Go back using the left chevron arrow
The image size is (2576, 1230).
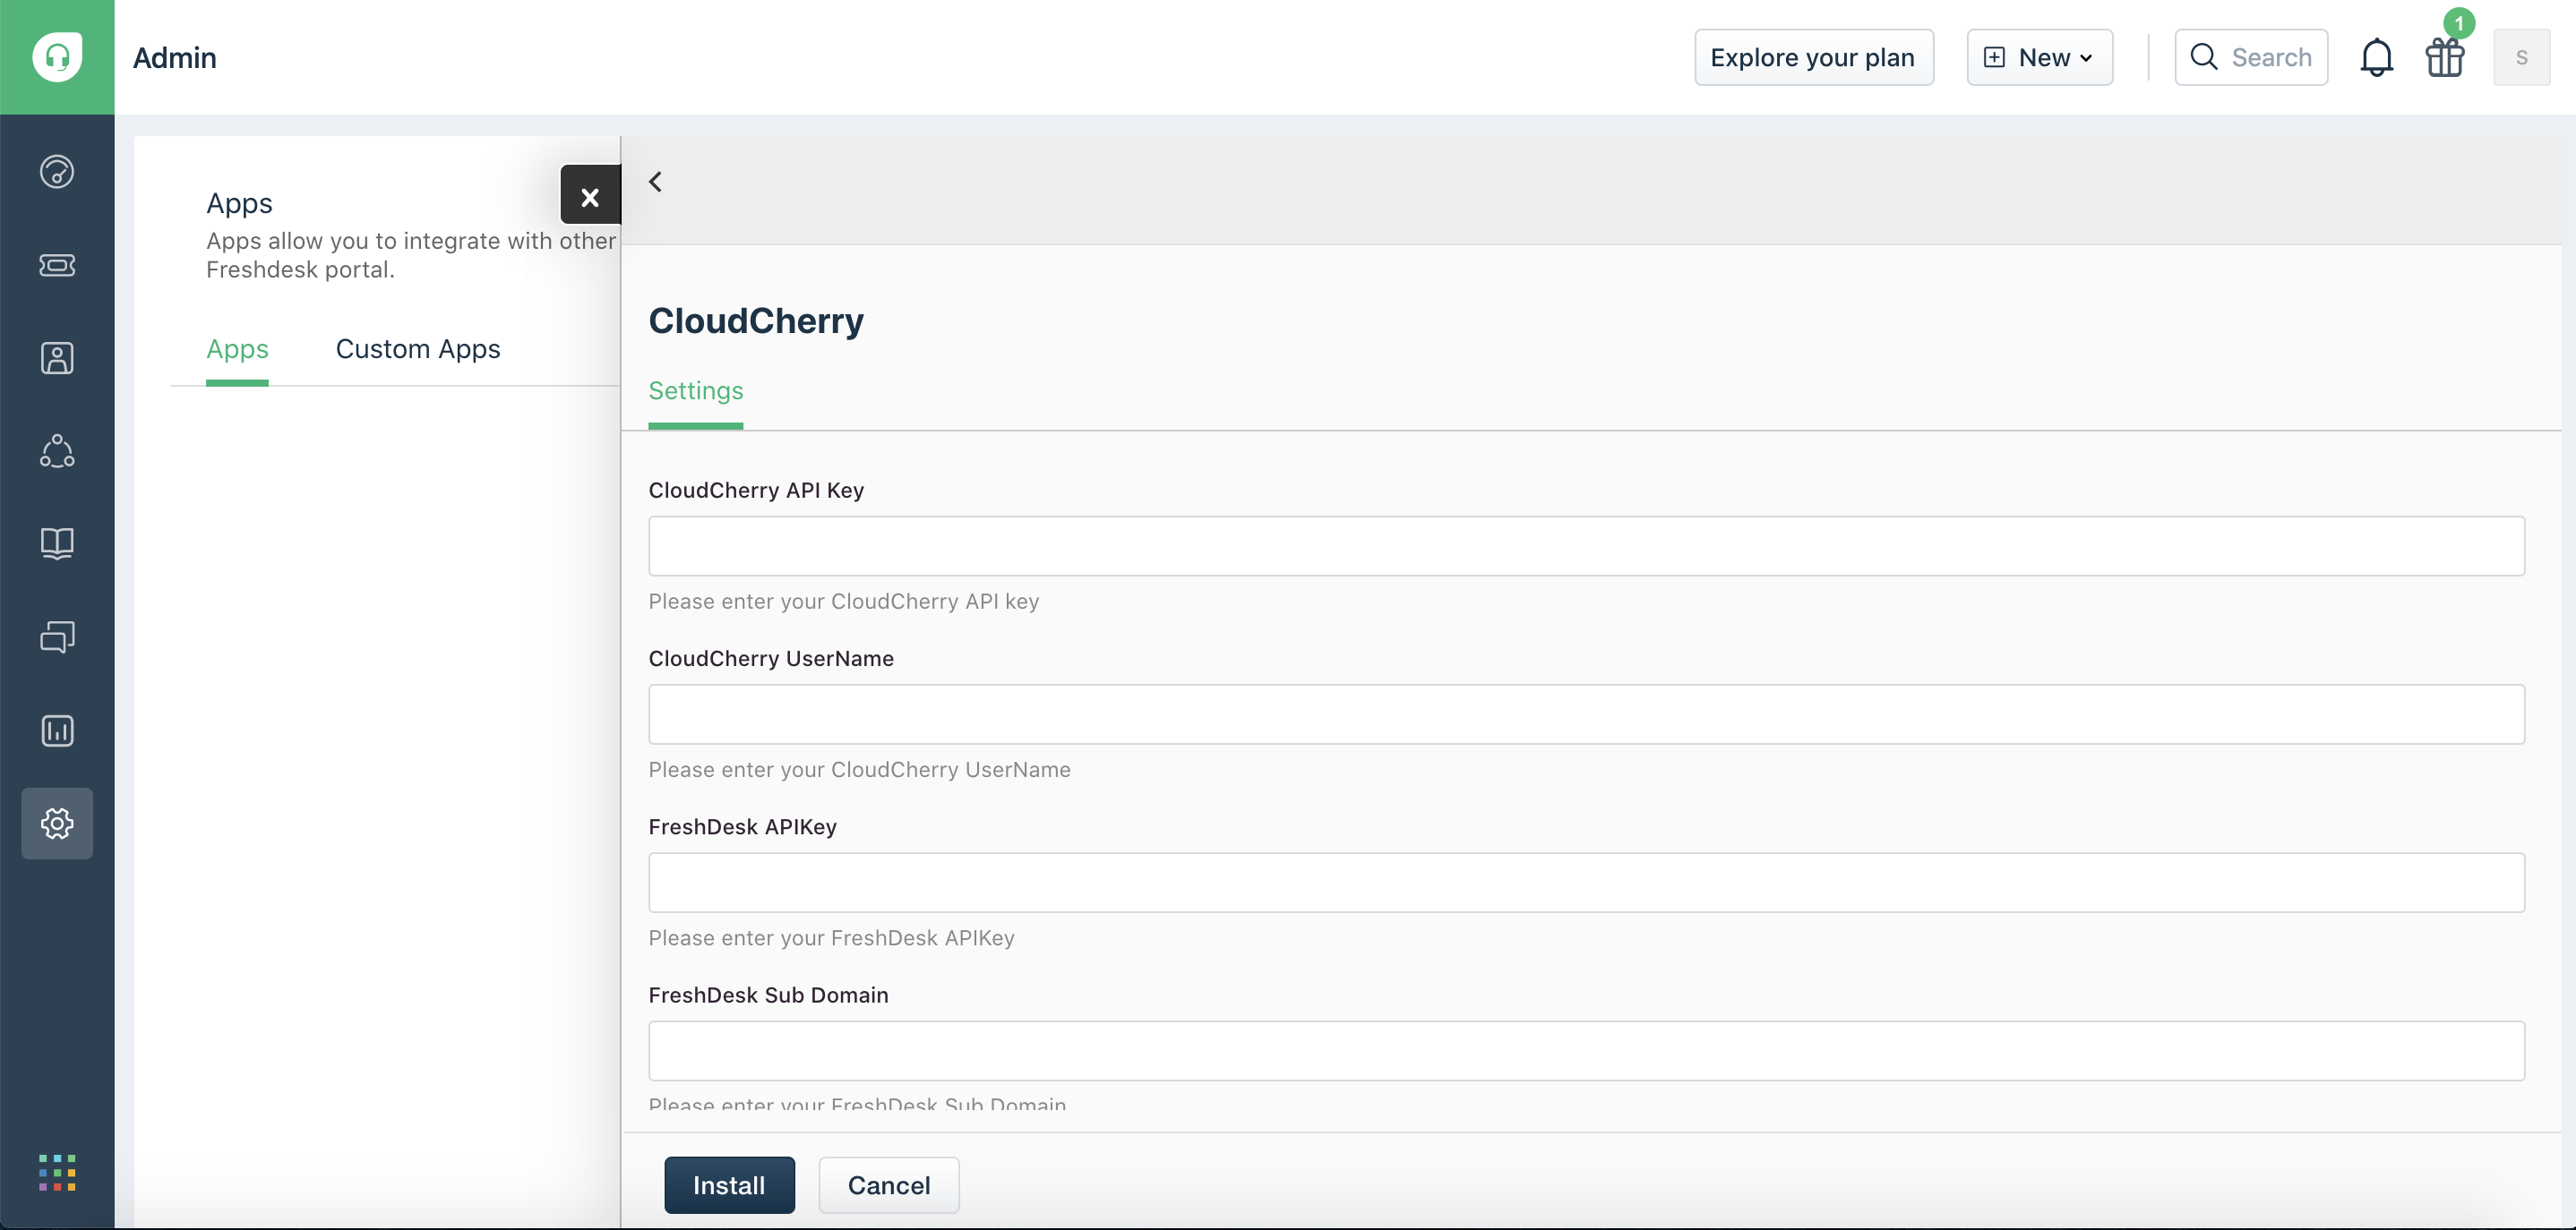click(x=656, y=182)
